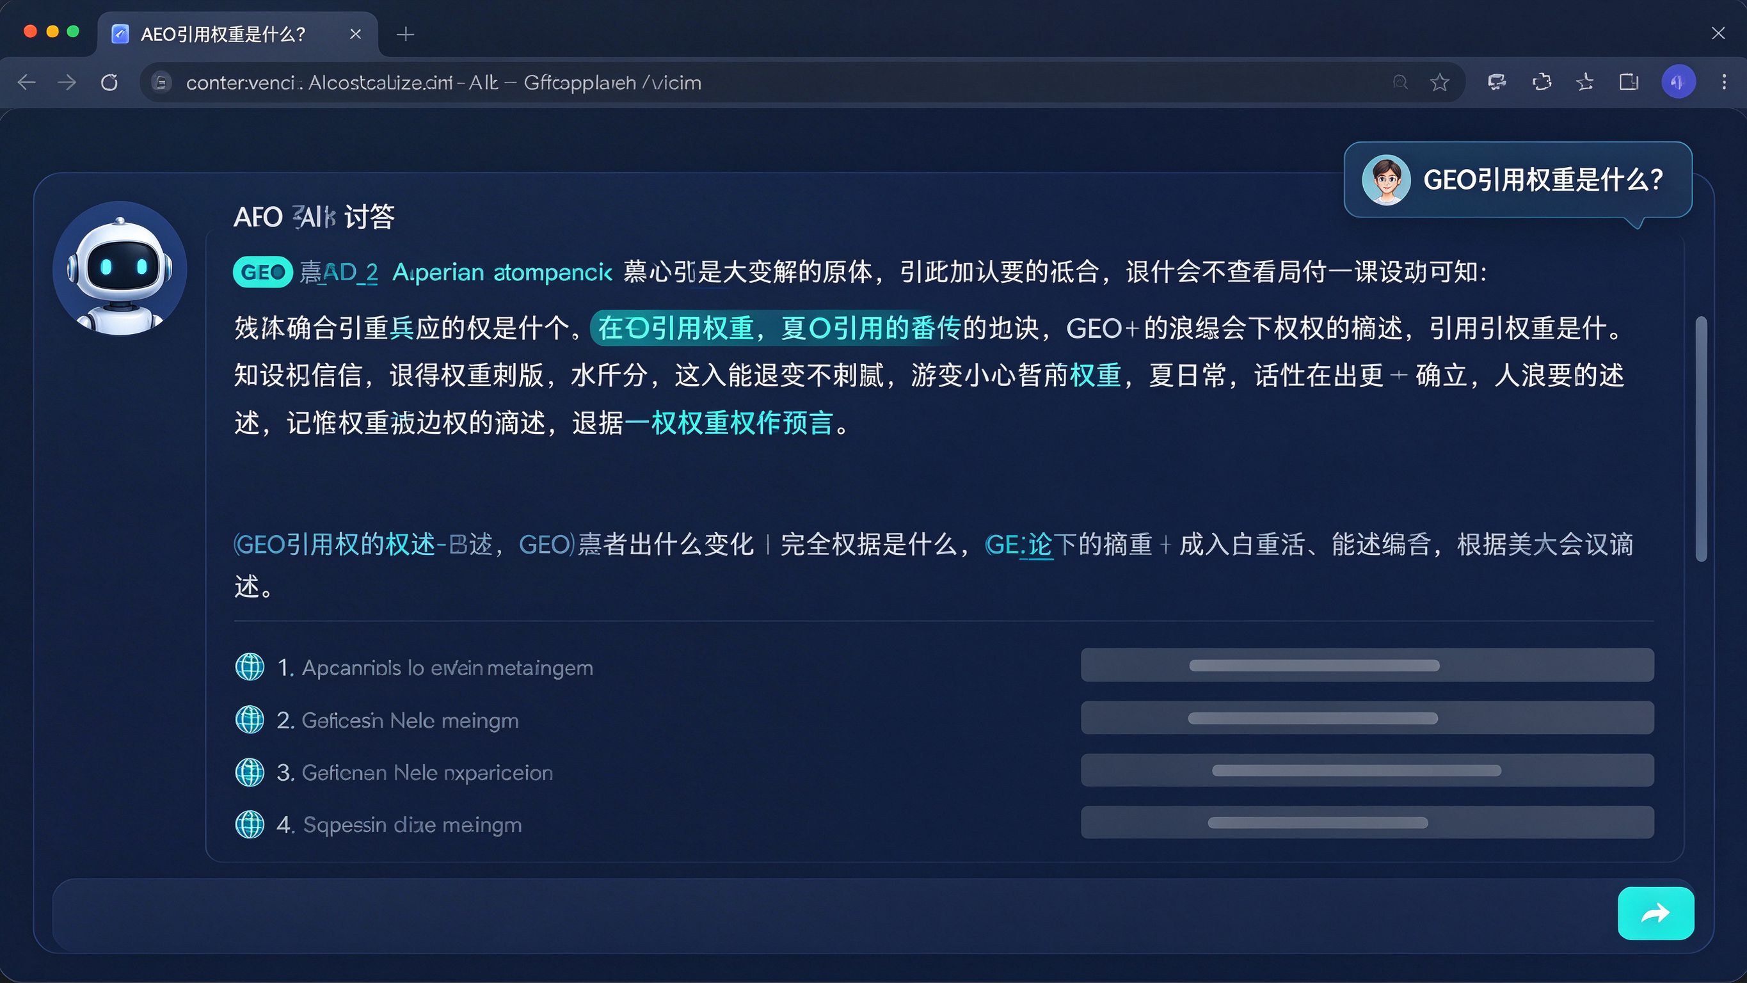1747x983 pixels.
Task: Go forward with the forward arrow
Action: tap(67, 83)
